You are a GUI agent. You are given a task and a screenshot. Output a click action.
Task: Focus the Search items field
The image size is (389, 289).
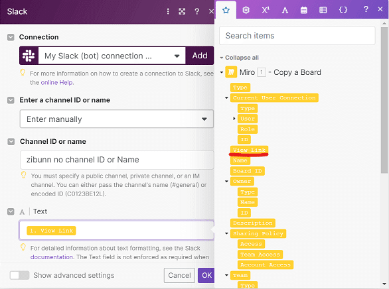click(x=297, y=36)
